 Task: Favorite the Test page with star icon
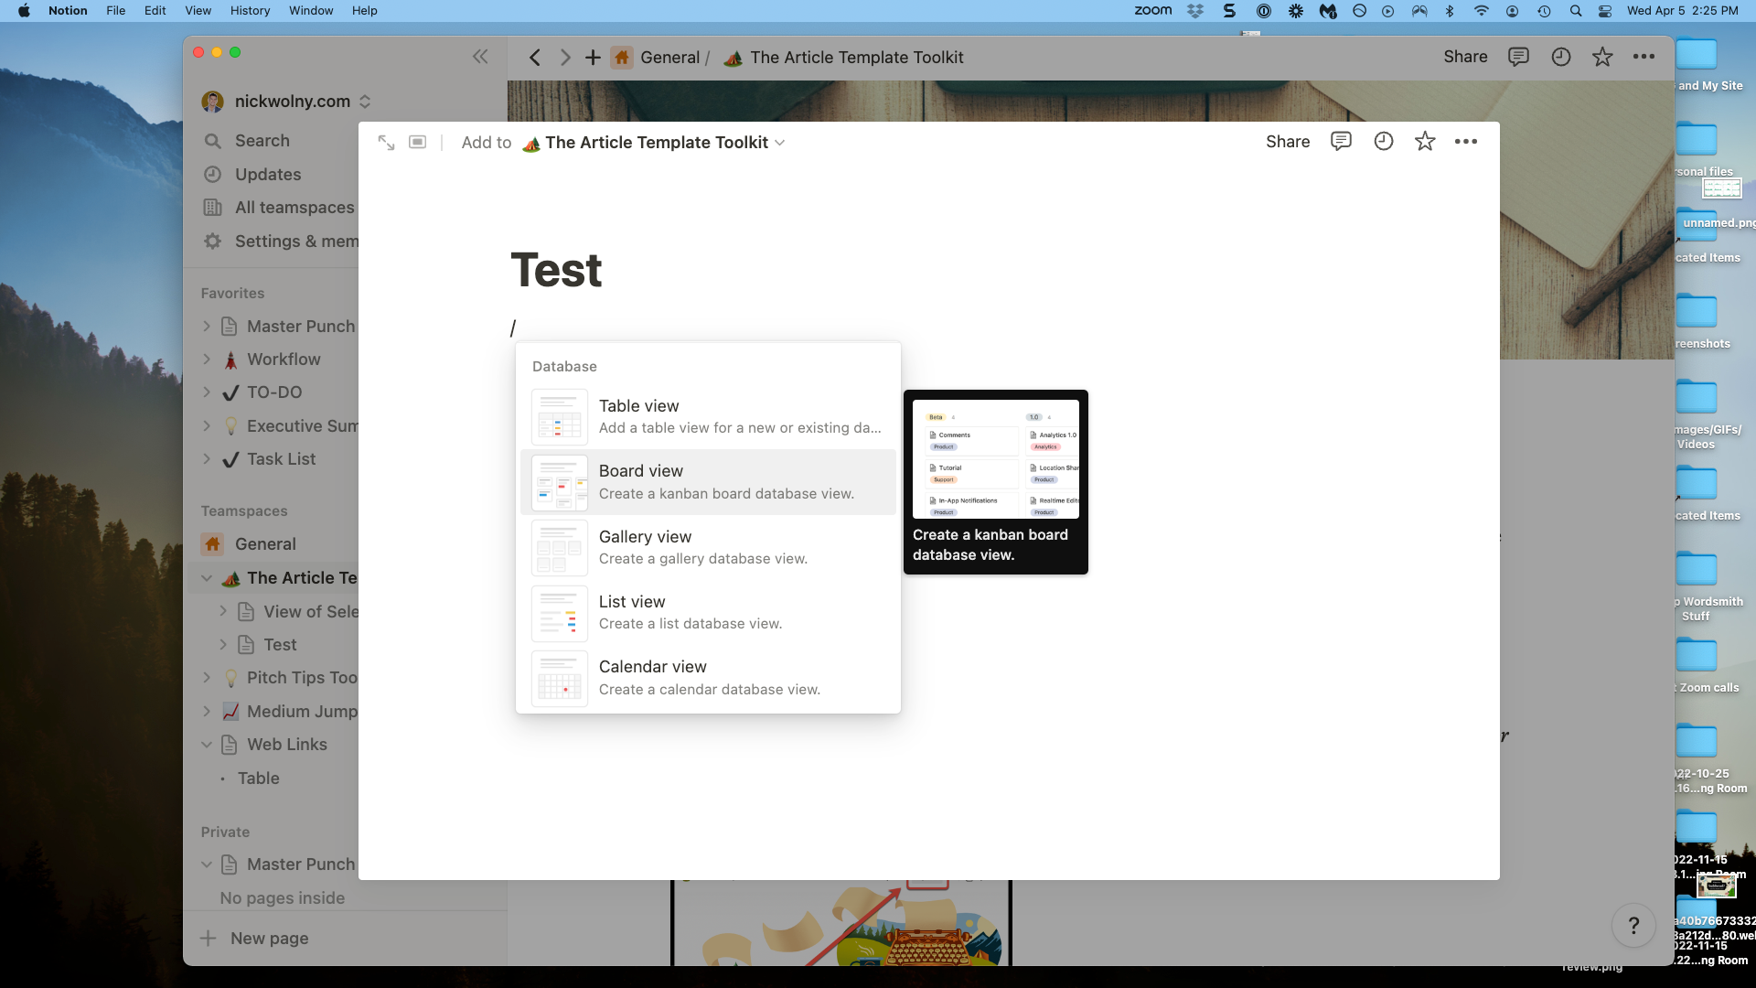(1425, 142)
